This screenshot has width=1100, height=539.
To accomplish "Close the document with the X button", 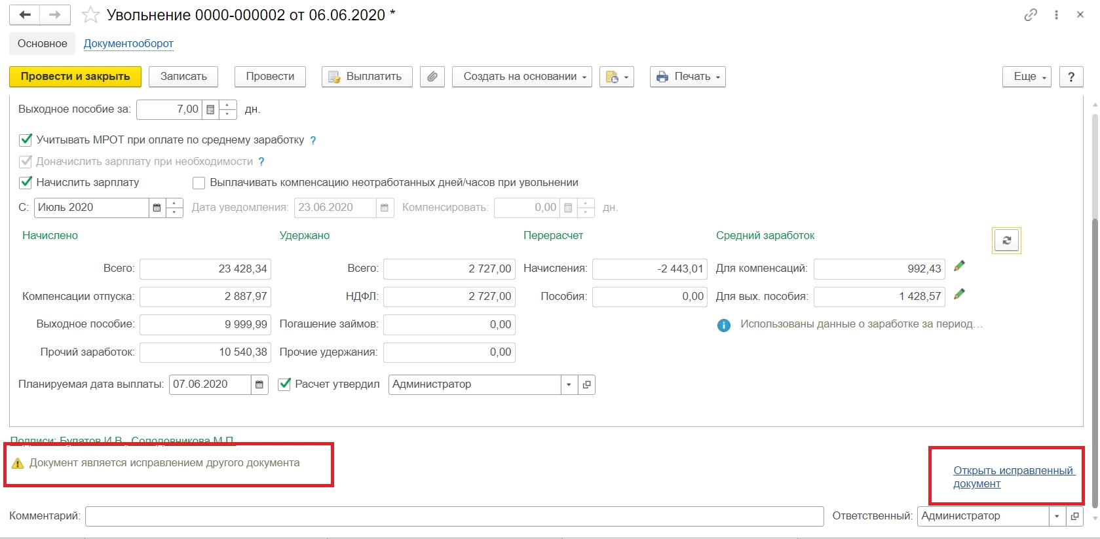I will tap(1080, 14).
